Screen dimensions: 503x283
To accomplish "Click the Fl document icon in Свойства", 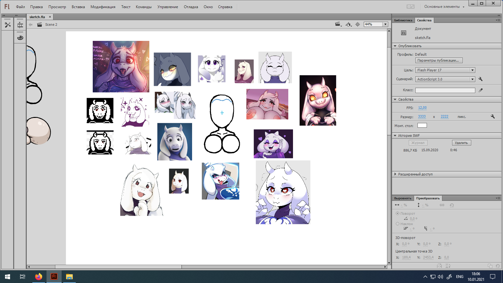I will (x=404, y=33).
